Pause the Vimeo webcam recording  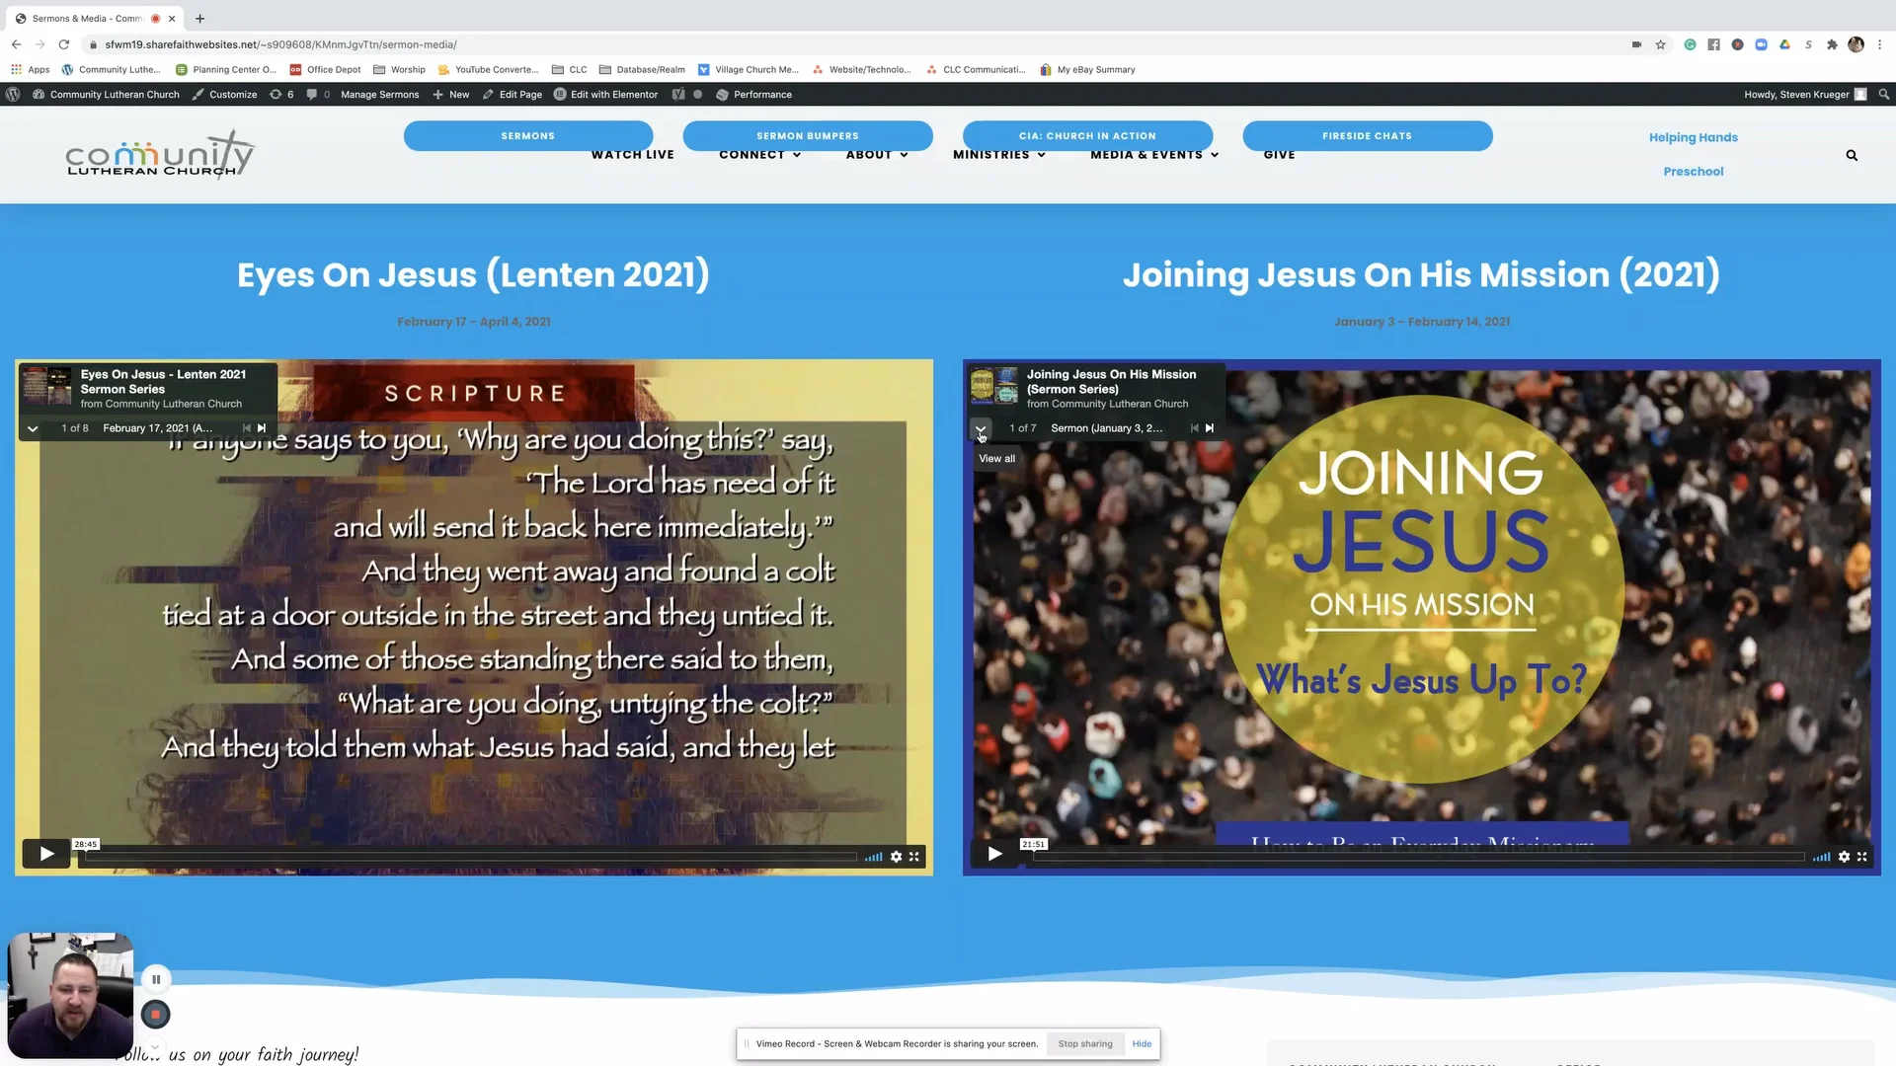[x=156, y=980]
